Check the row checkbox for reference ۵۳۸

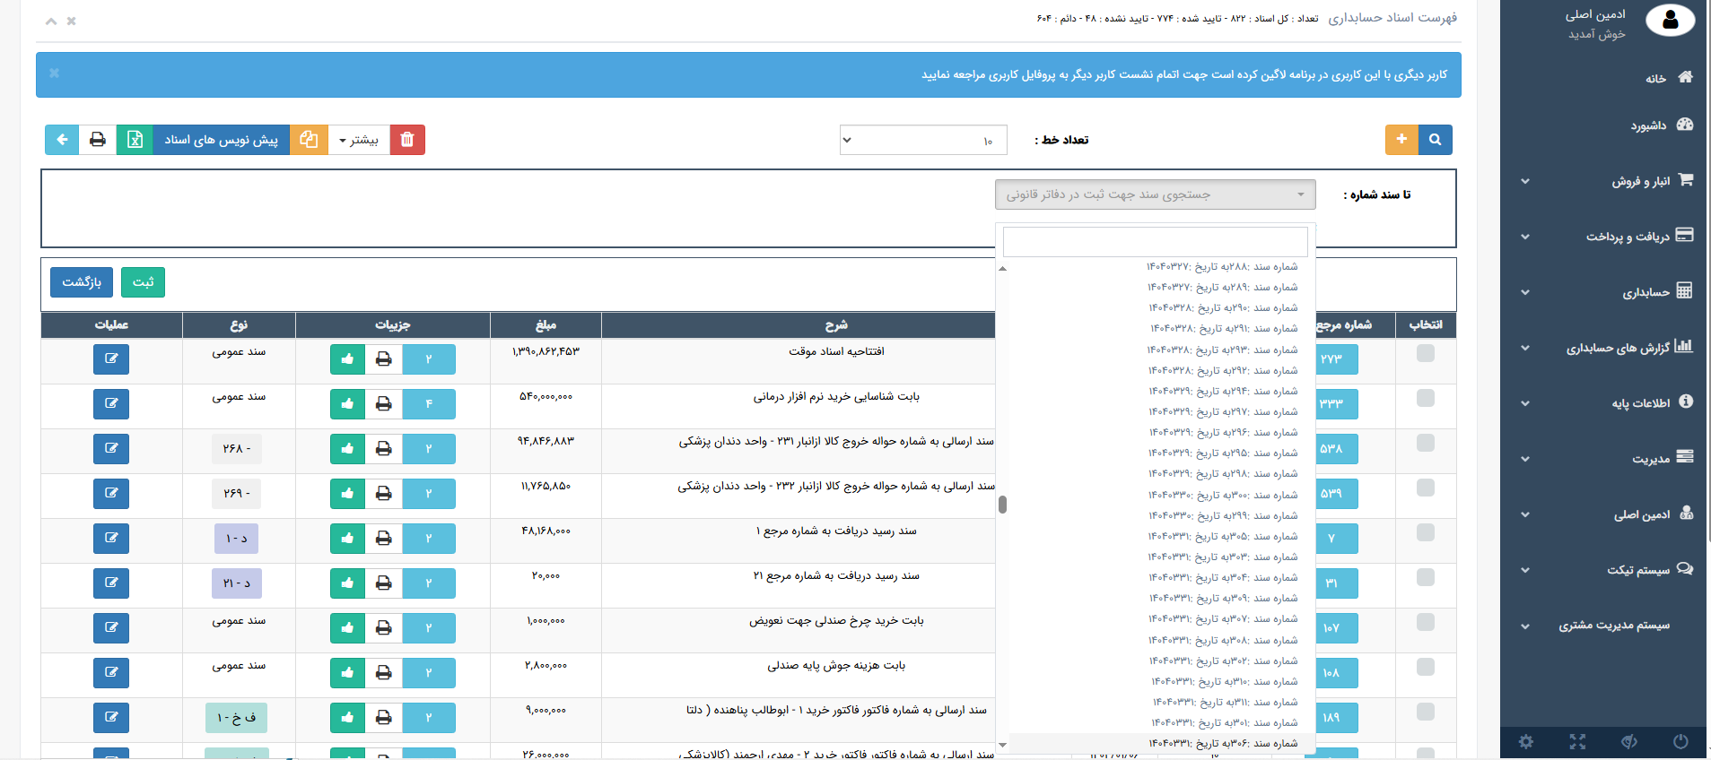click(1425, 443)
